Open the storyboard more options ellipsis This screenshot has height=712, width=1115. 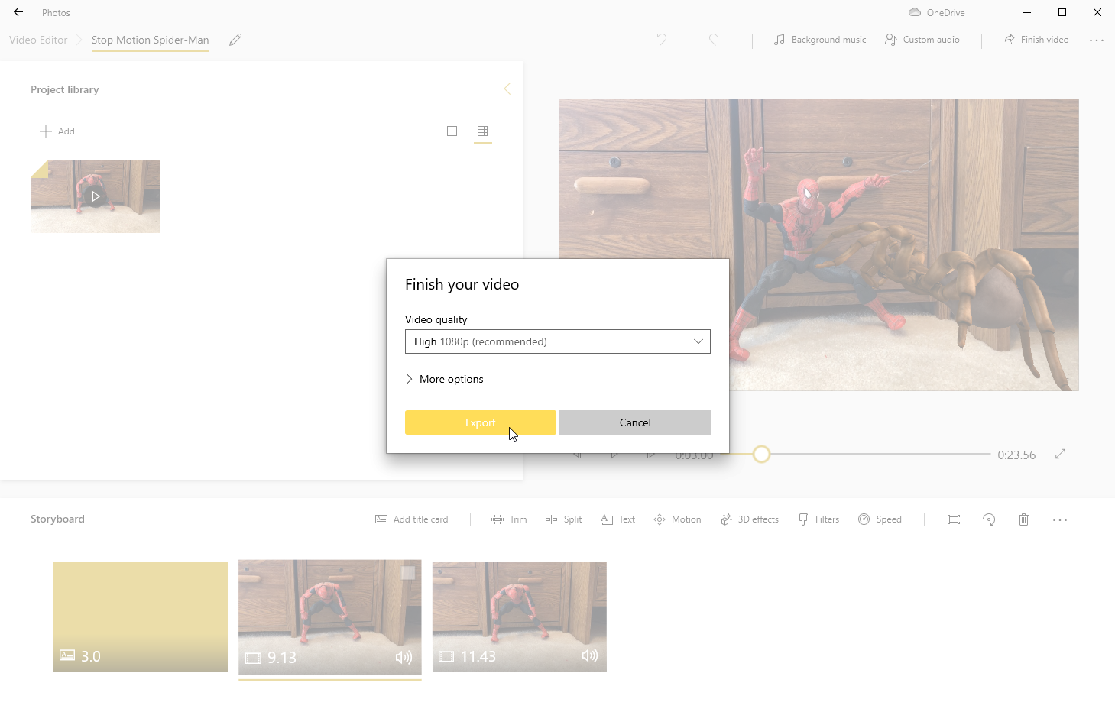1060,519
